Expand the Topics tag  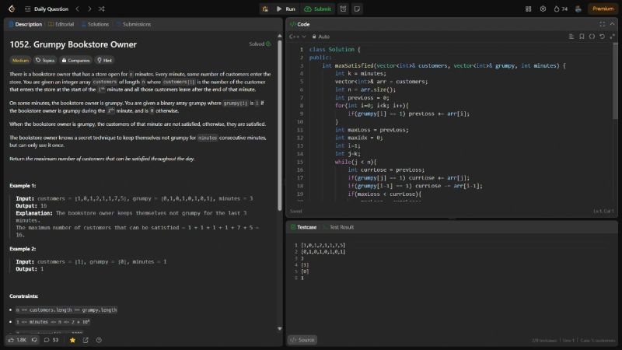click(x=44, y=59)
